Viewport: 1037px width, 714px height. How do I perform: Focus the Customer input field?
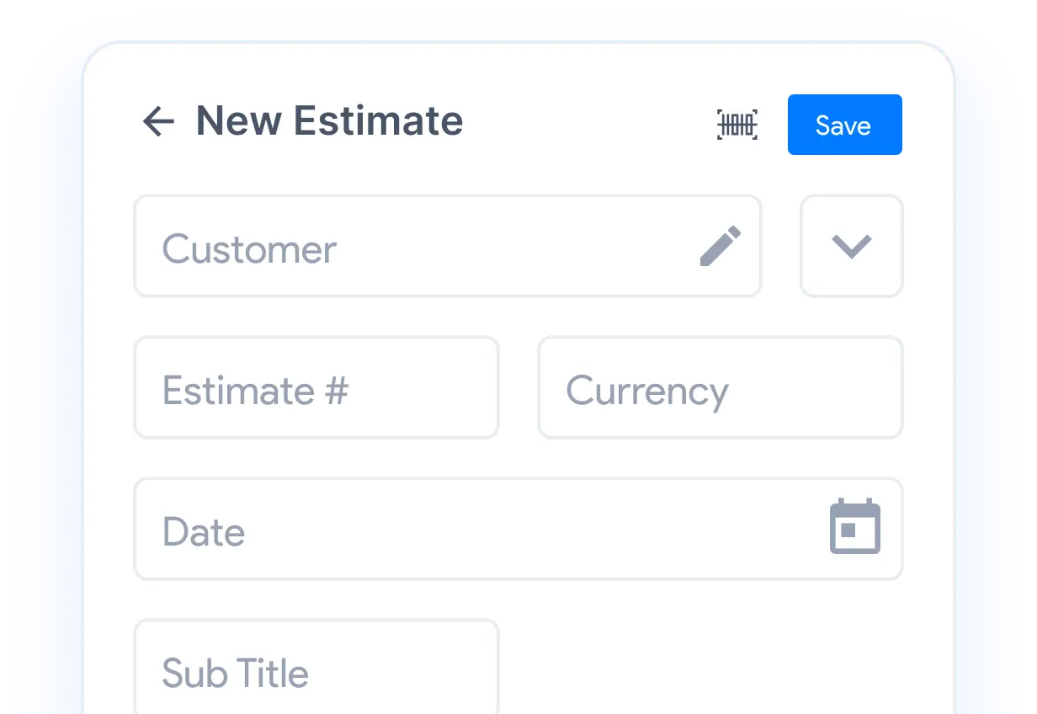[448, 246]
